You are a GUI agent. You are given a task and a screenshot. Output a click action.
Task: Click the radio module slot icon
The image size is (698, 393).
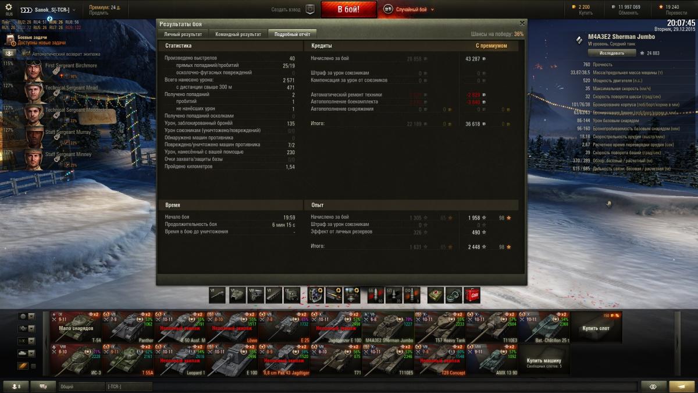click(291, 295)
